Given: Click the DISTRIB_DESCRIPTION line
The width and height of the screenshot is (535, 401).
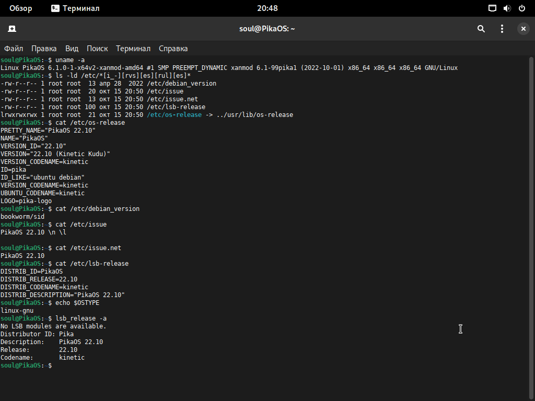Looking at the screenshot, I should point(63,296).
